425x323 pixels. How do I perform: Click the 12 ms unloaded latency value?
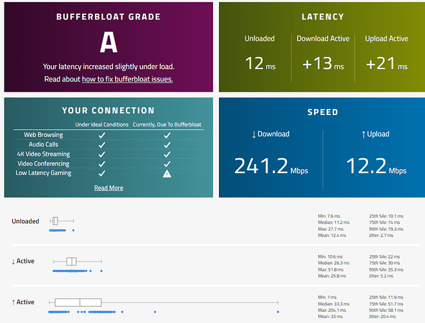[x=260, y=63]
